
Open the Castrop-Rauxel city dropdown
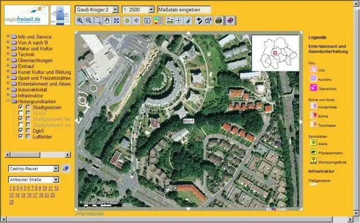pyautogui.click(x=56, y=169)
